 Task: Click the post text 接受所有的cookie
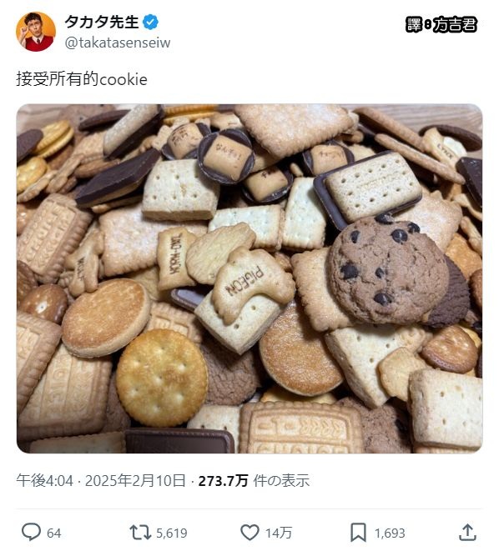point(82,78)
